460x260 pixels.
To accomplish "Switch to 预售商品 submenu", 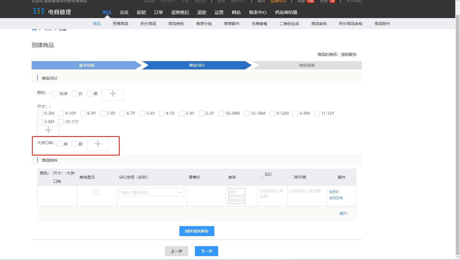I will 120,24.
